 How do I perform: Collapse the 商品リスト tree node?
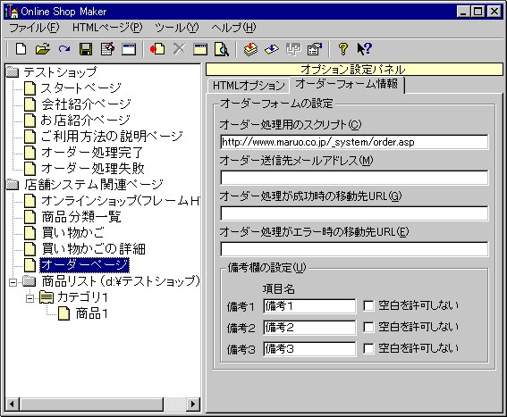(13, 282)
